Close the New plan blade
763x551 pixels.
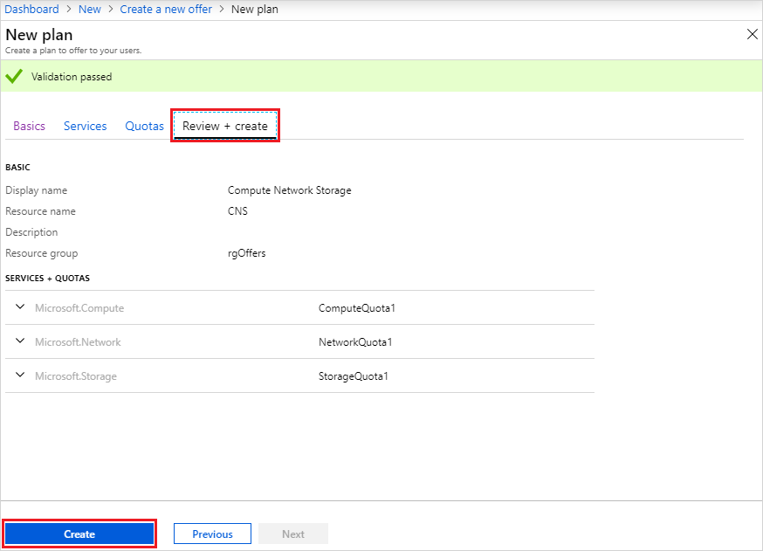click(752, 34)
